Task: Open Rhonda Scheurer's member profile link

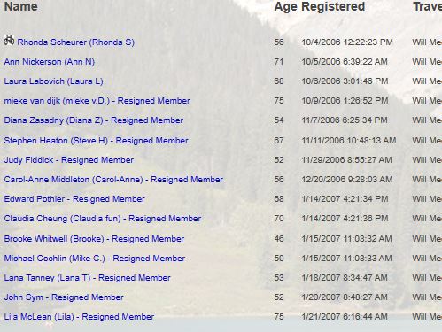Action: tap(75, 42)
